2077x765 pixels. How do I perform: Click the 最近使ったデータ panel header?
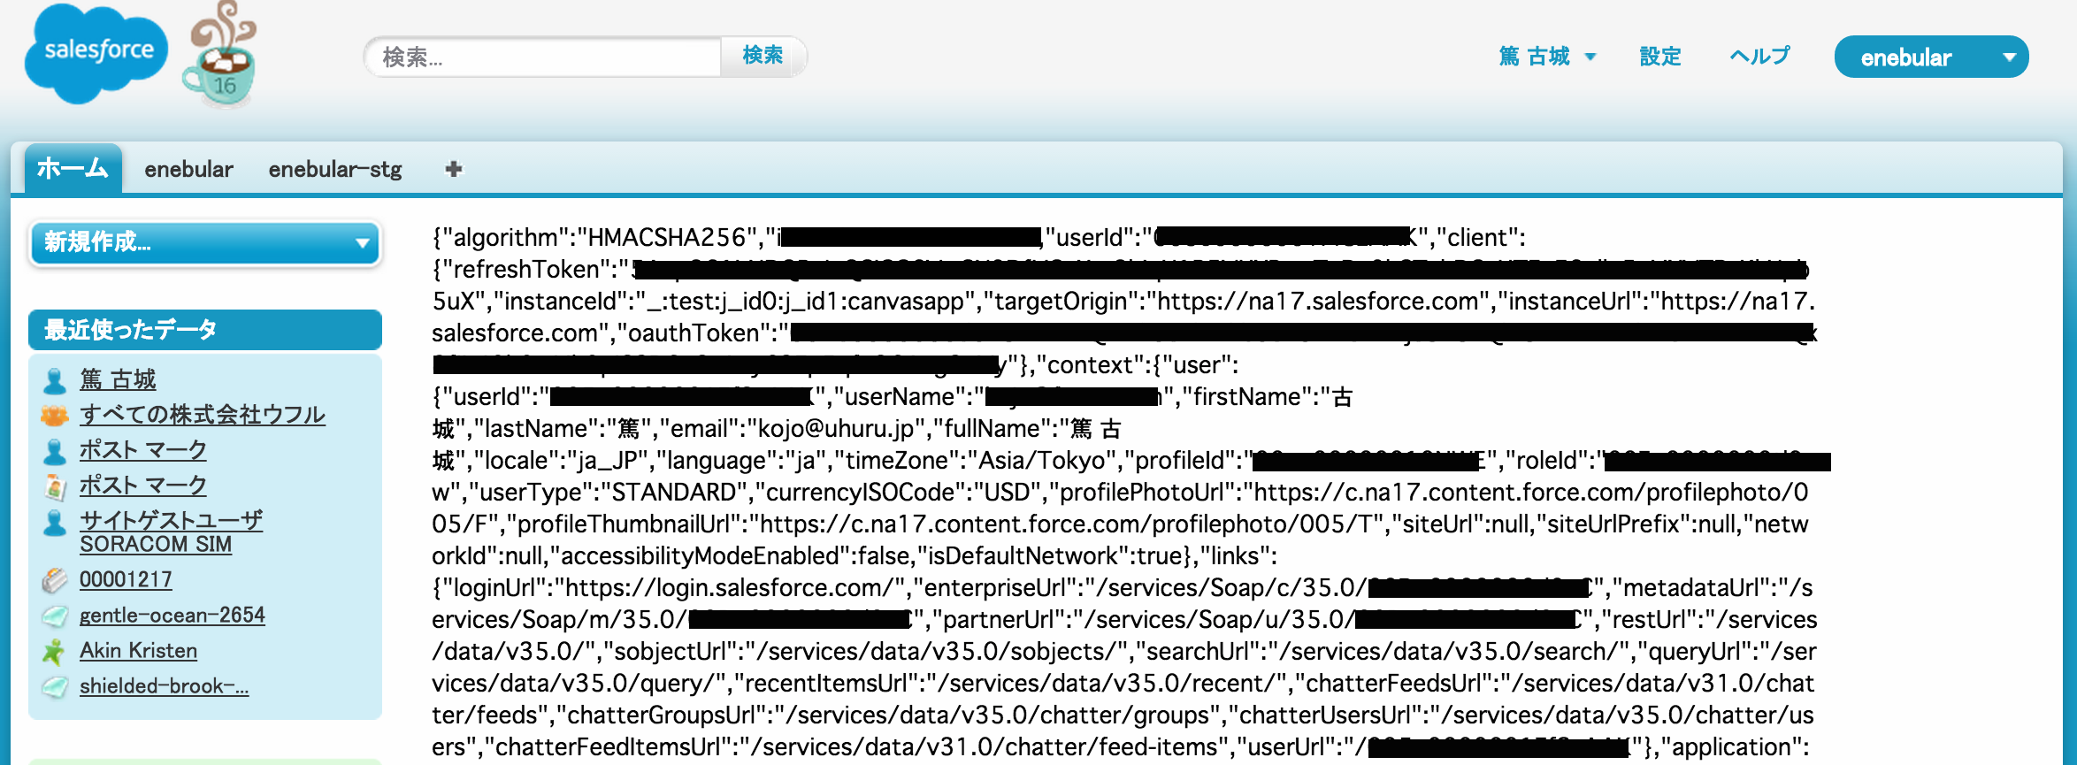205,330
